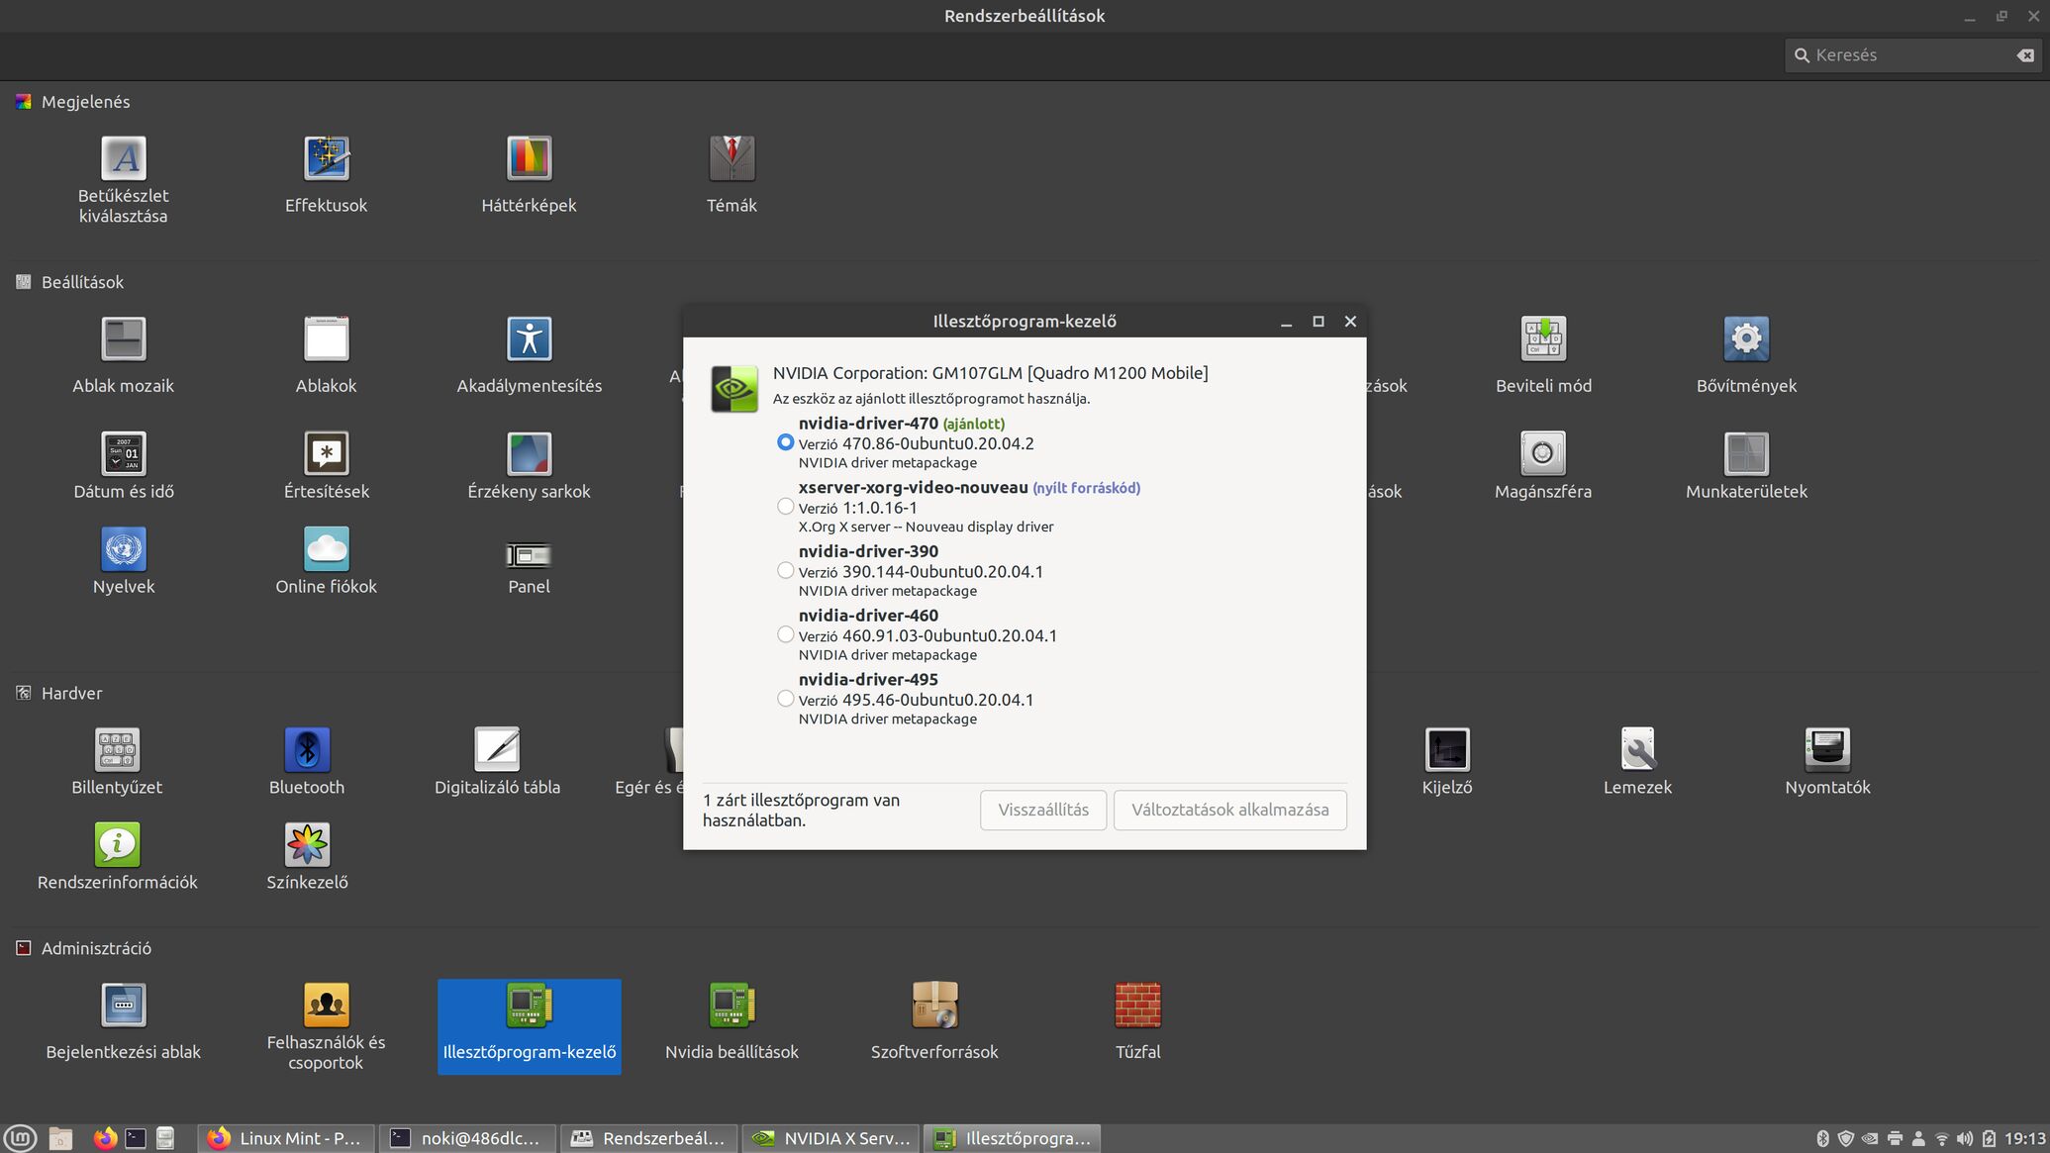Open Digitalizáló tábla tablet settings
The height and width of the screenshot is (1153, 2050).
click(x=497, y=762)
